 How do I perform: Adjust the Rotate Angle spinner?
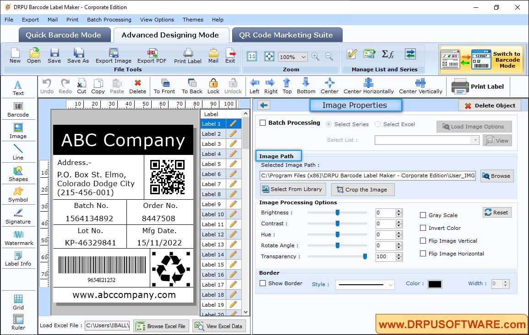pyautogui.click(x=399, y=246)
